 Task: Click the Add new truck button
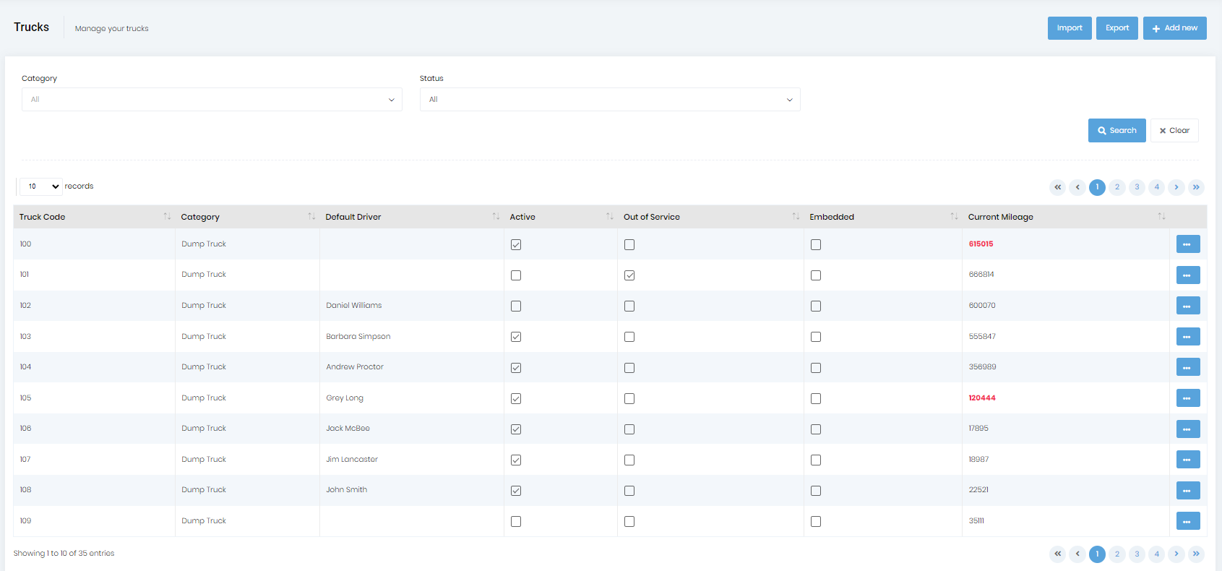pyautogui.click(x=1174, y=28)
